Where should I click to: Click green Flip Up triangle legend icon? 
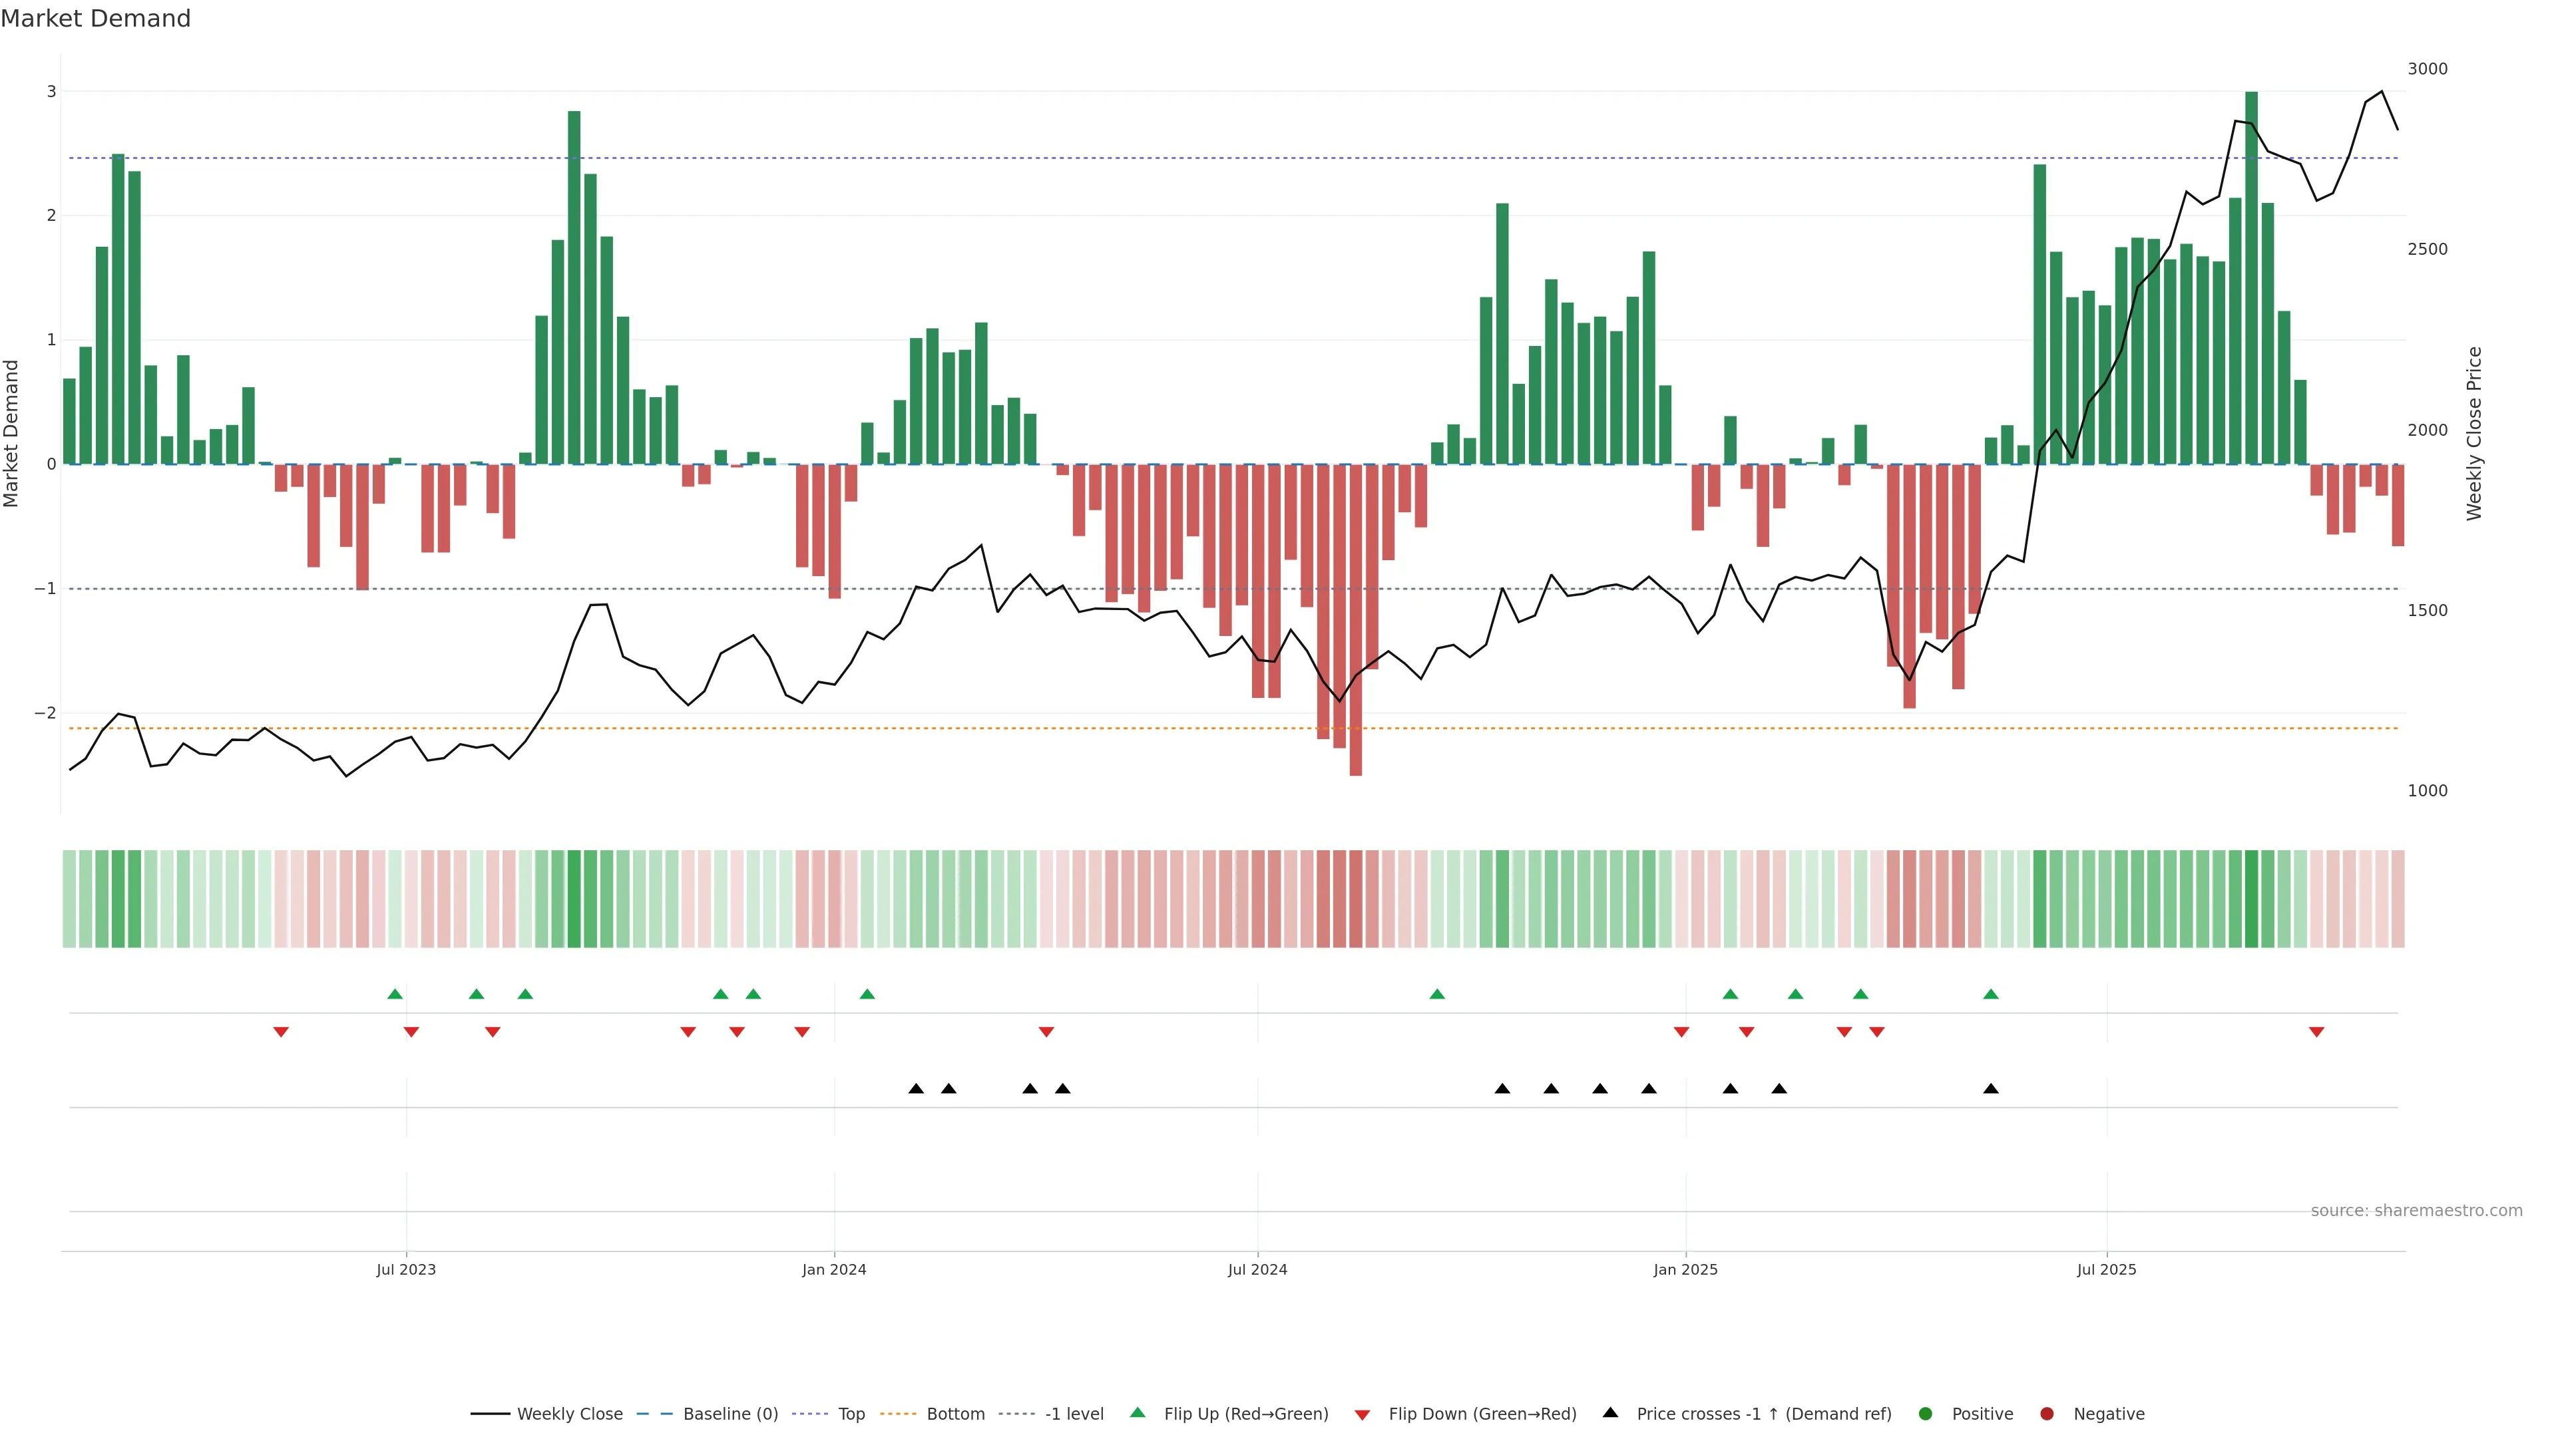(1138, 1413)
